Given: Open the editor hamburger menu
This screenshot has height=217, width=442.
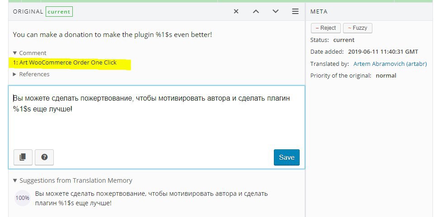Looking at the screenshot, I should 295,12.
